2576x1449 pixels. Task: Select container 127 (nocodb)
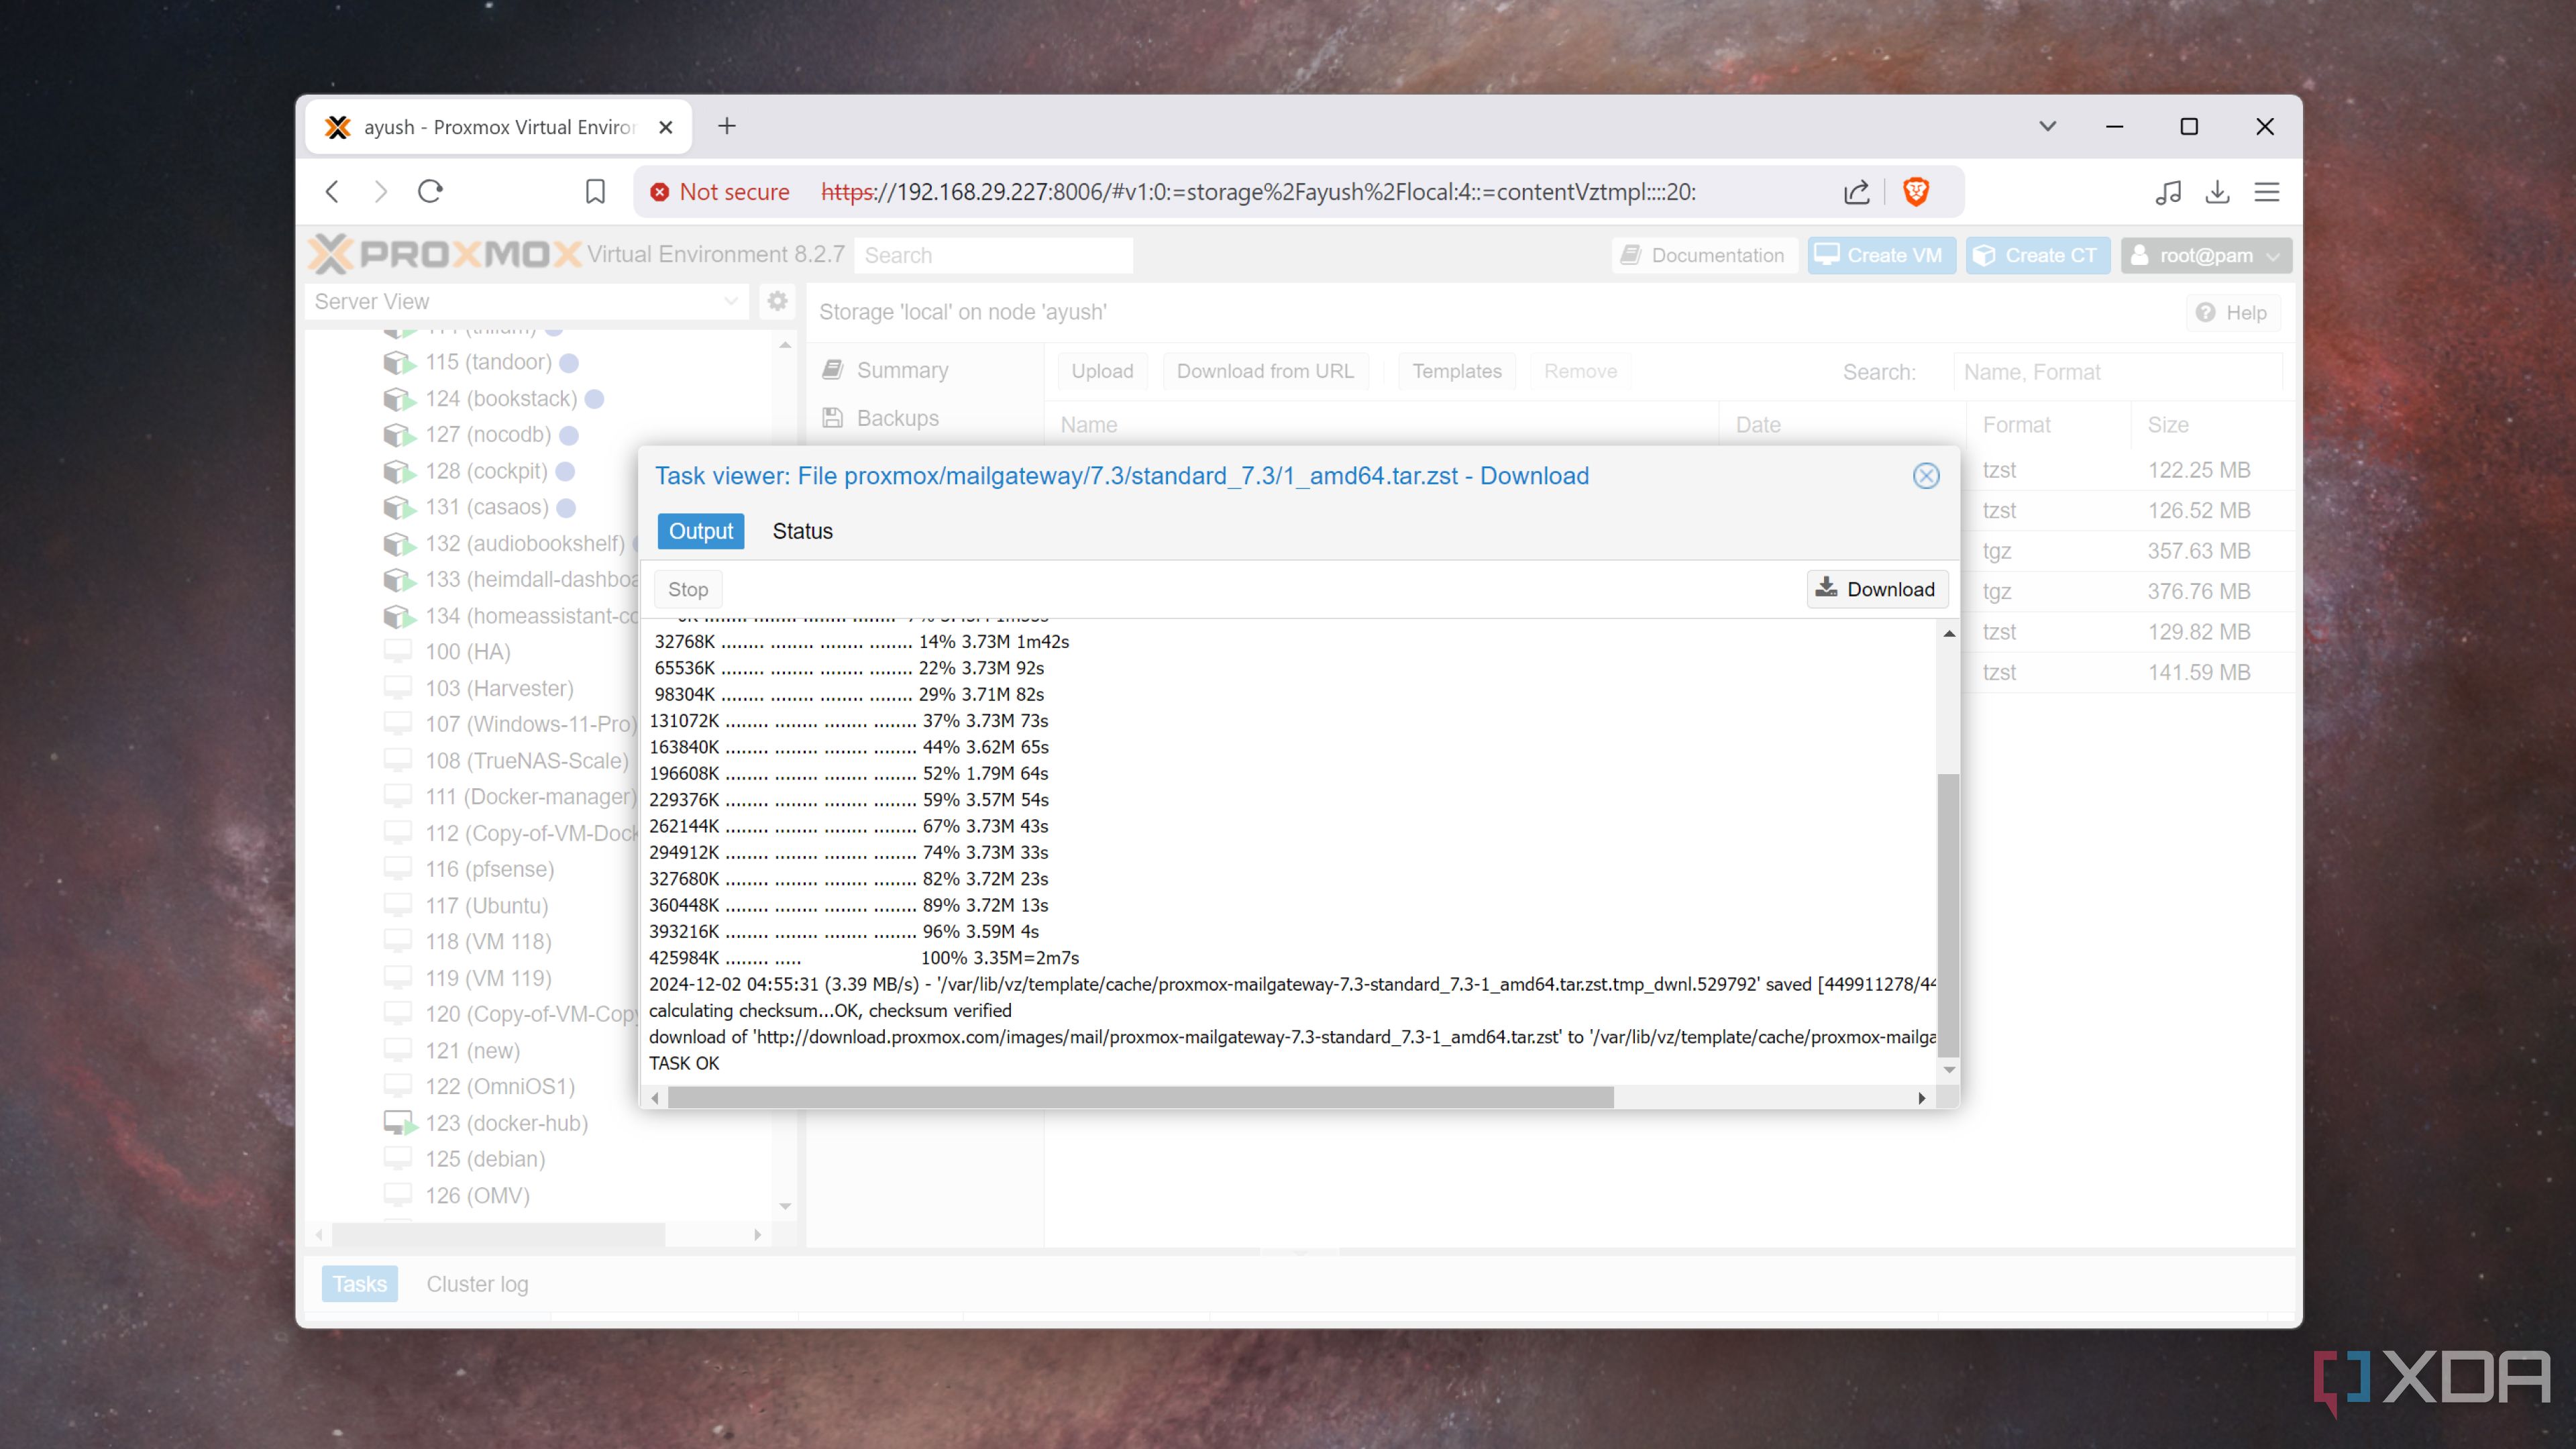point(488,435)
